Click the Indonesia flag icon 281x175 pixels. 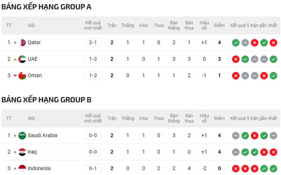tap(22, 168)
